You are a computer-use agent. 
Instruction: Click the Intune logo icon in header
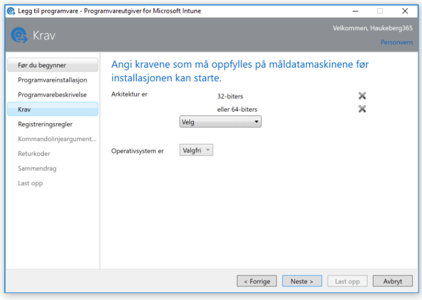pyautogui.click(x=19, y=36)
